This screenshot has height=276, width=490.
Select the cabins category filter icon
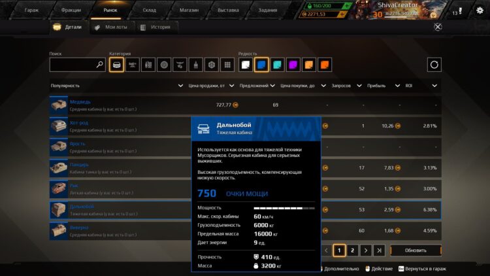(x=117, y=65)
